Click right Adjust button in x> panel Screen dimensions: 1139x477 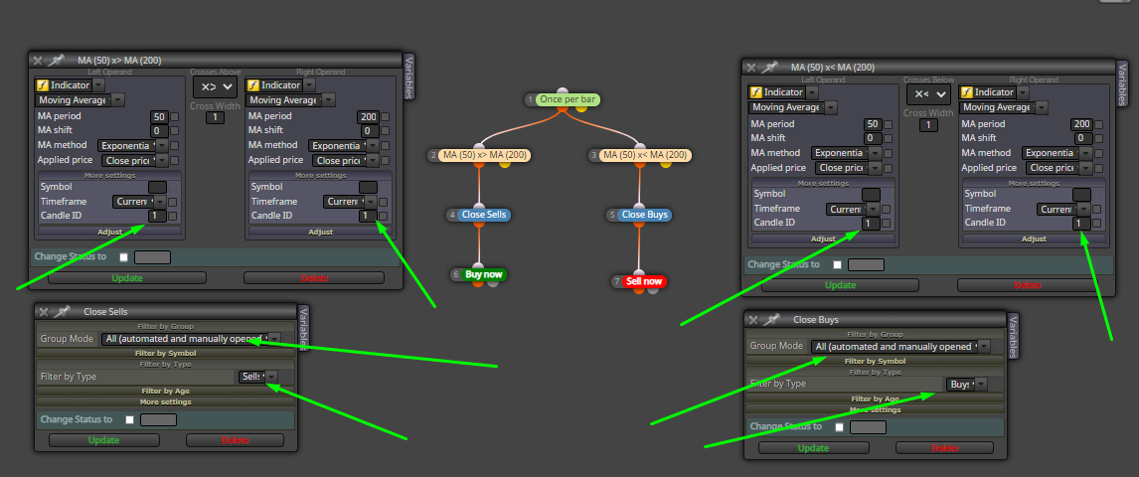coord(320,233)
